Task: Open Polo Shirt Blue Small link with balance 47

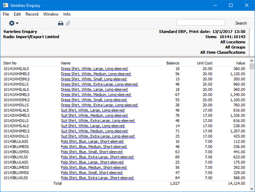Action: pyautogui.click(x=92, y=173)
